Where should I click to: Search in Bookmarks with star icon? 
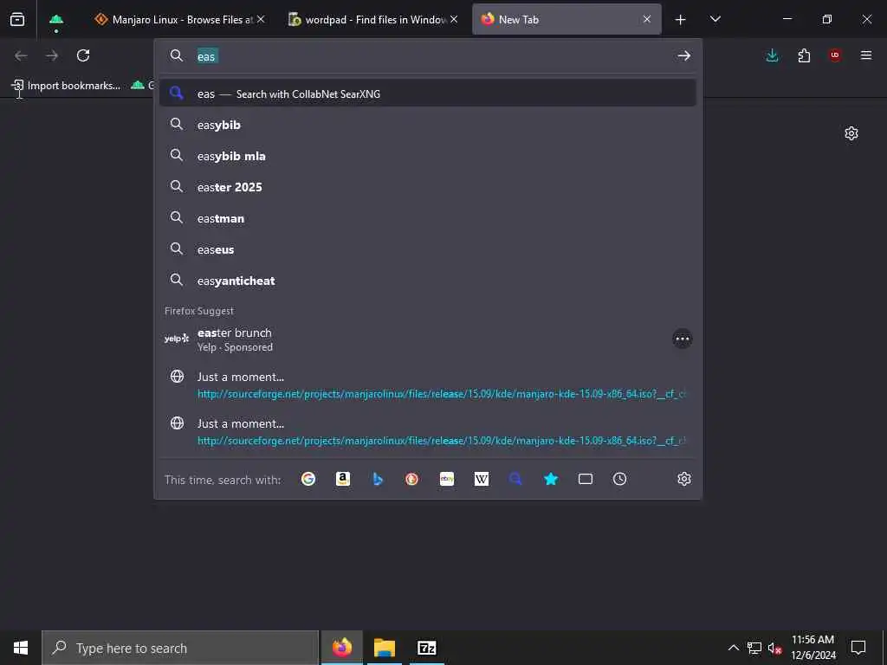pyautogui.click(x=550, y=479)
